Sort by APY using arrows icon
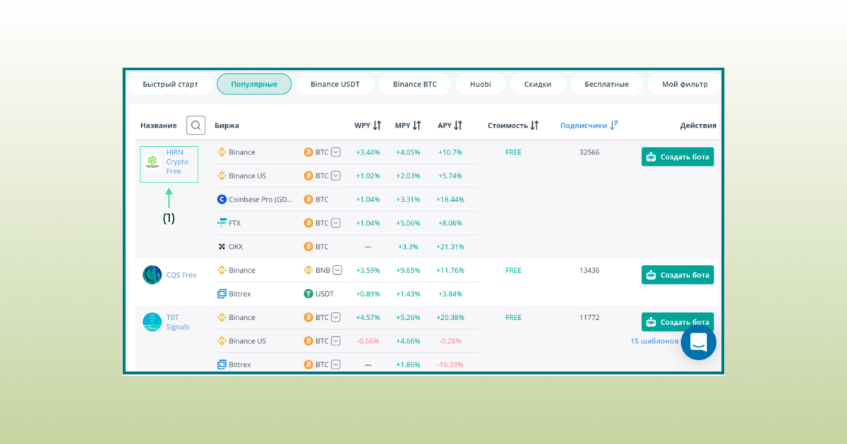The height and width of the screenshot is (444, 847). (x=458, y=125)
